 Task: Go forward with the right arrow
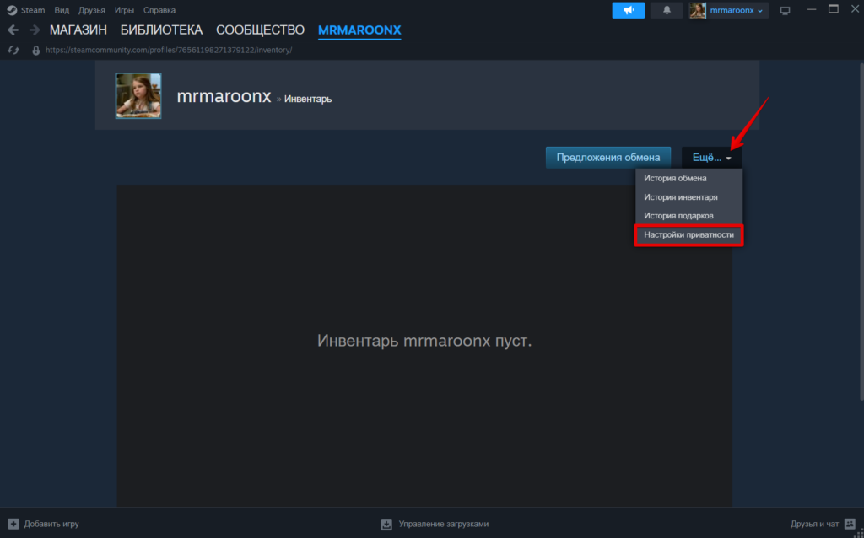pos(35,30)
